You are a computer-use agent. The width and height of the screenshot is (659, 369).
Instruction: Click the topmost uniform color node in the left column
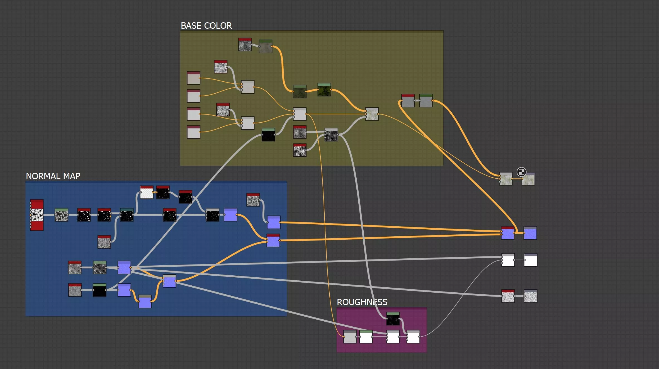pyautogui.click(x=194, y=78)
